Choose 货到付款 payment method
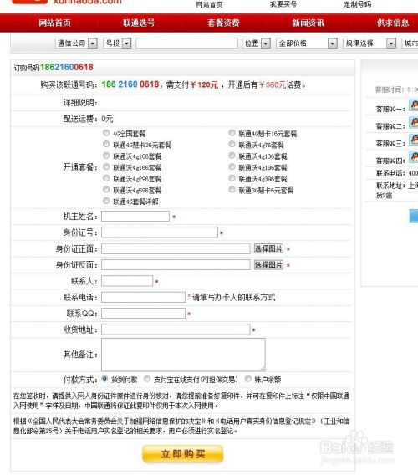Viewport: 418px width, 475px height. (x=104, y=379)
